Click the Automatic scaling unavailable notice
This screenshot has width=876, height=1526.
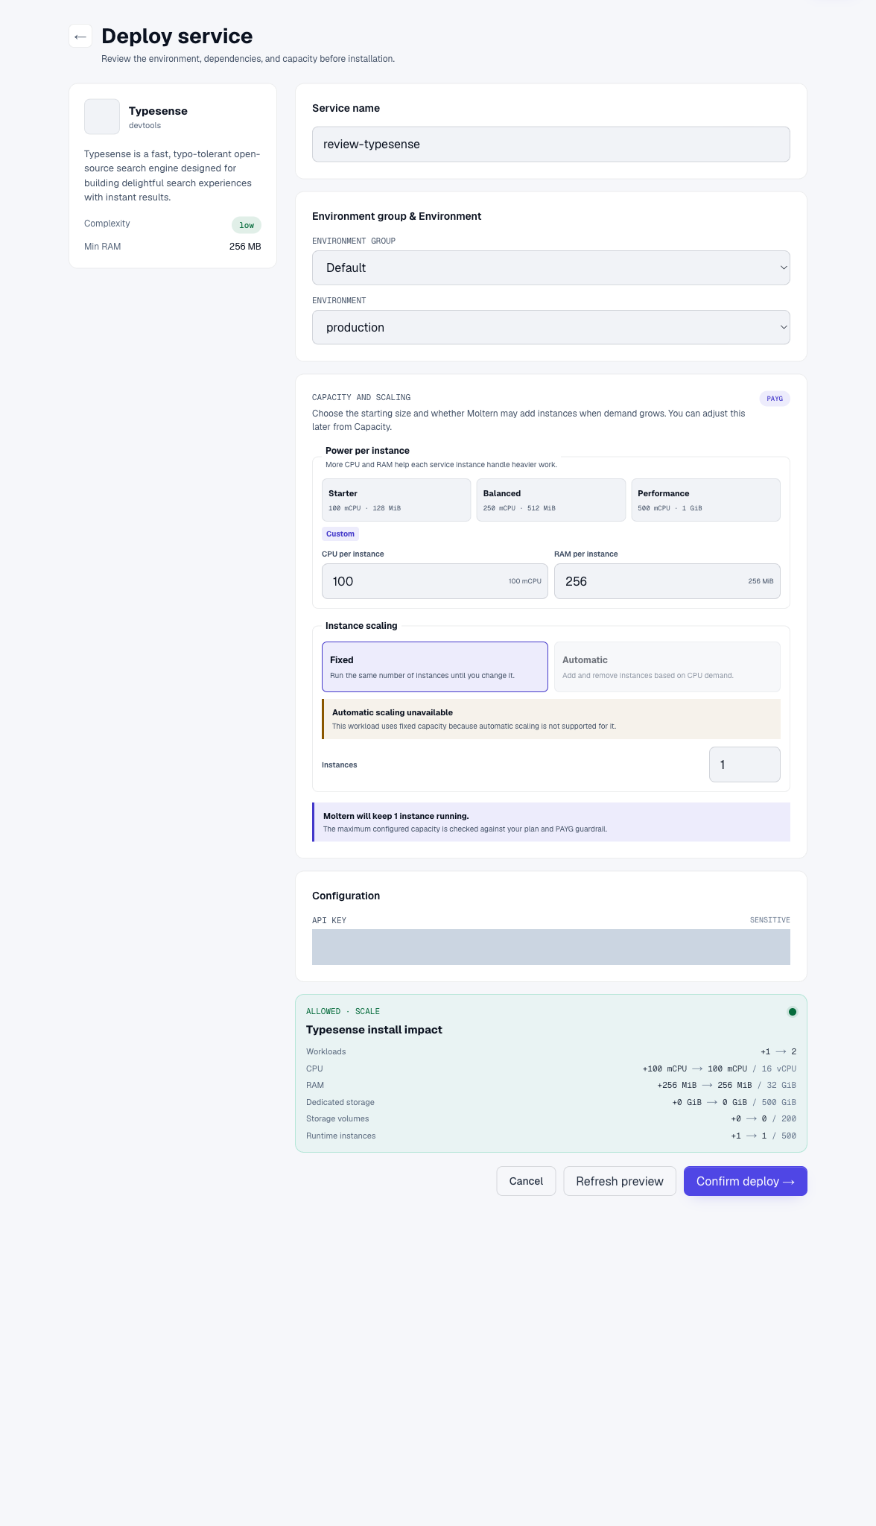pyautogui.click(x=551, y=719)
